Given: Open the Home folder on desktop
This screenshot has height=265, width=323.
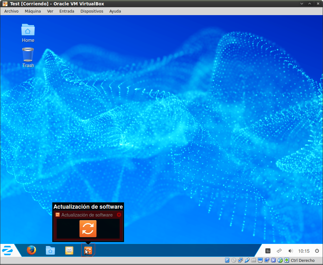Looking at the screenshot, I should point(28,30).
